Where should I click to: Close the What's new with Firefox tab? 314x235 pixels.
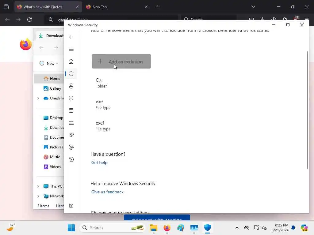77,7
